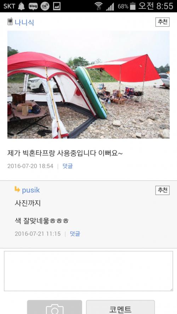Tap the mobile phone icon beside 나니식
The image size is (177, 314).
click(10, 22)
